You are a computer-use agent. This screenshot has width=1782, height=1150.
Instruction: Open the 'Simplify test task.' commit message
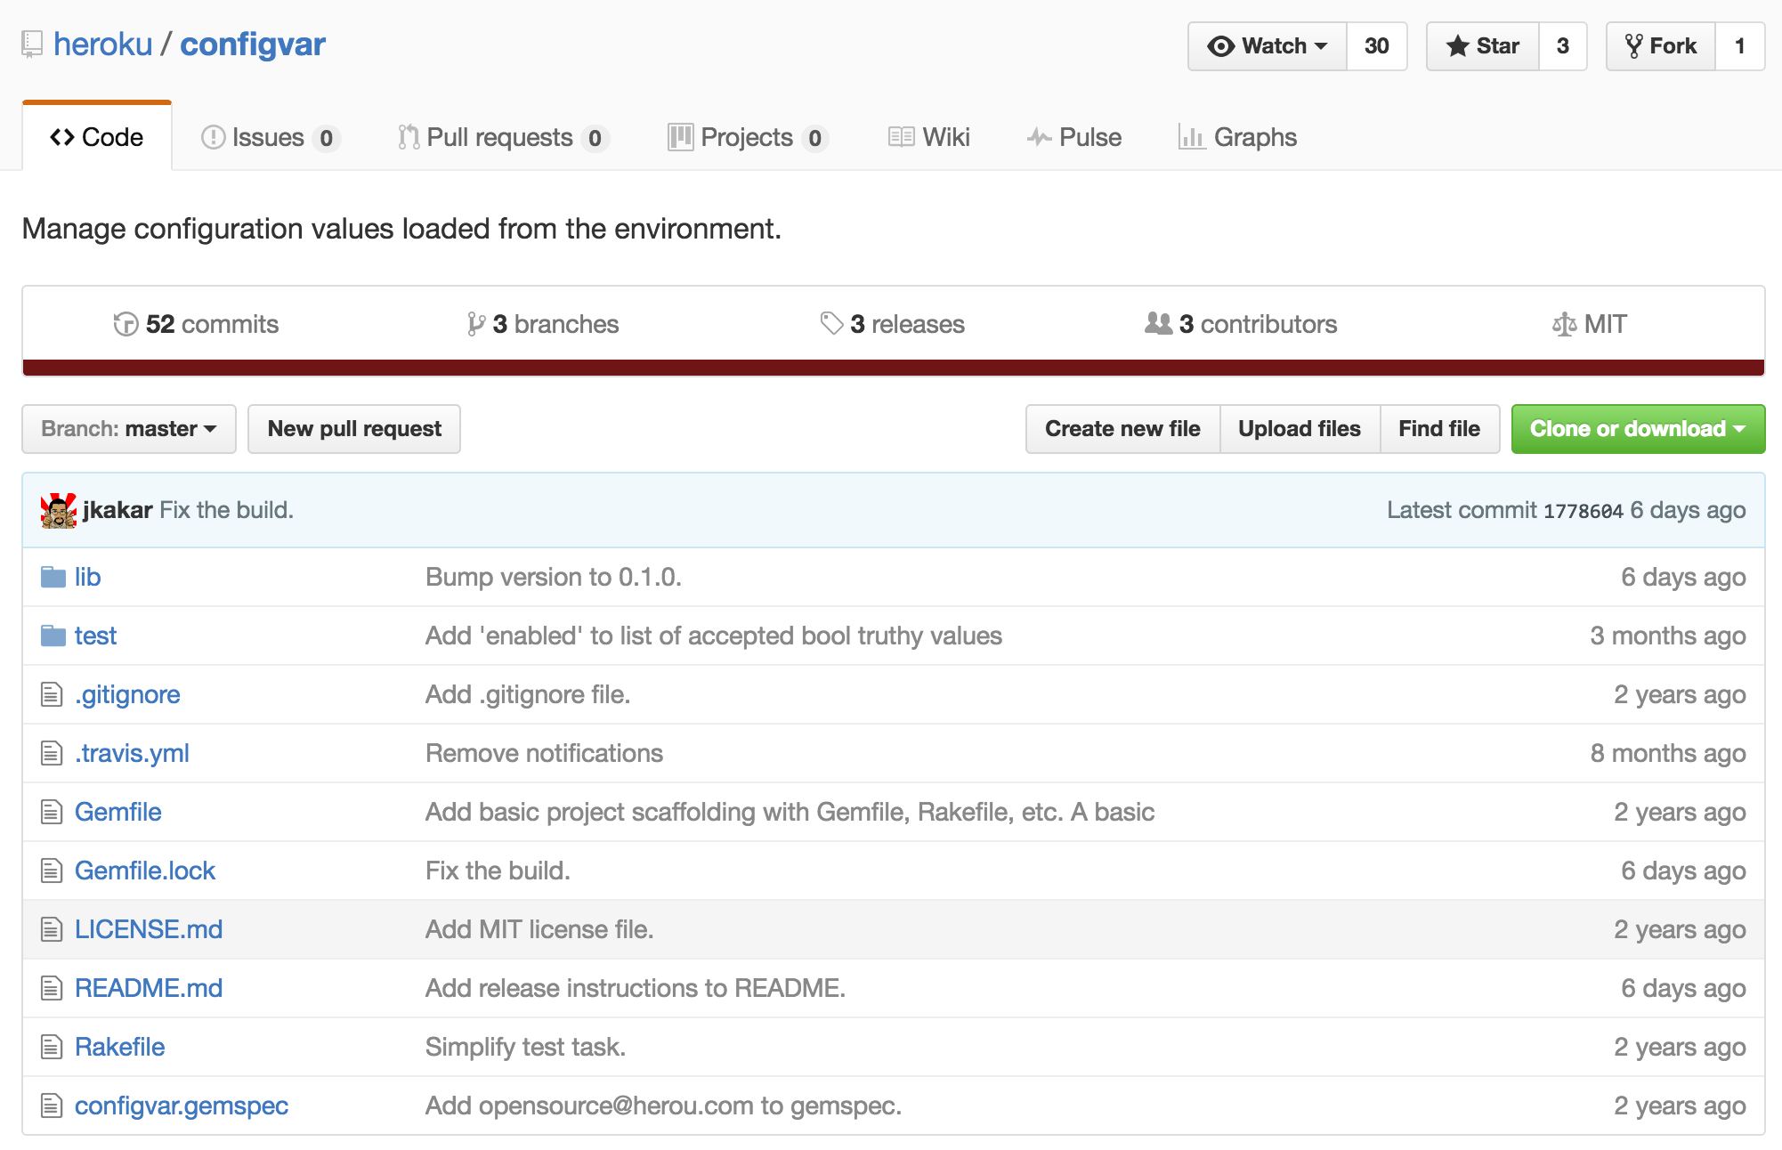[x=525, y=1047]
